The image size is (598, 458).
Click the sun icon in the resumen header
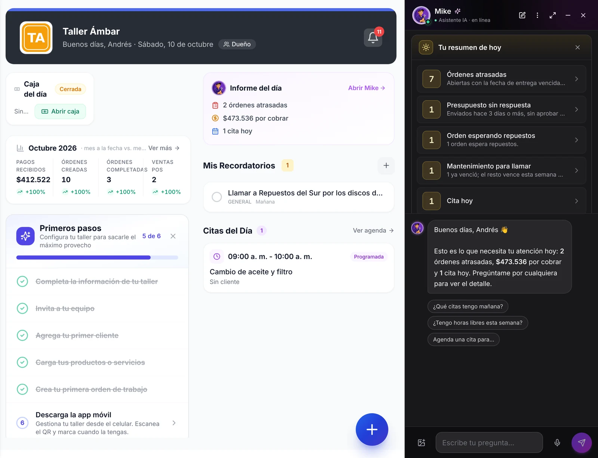426,47
